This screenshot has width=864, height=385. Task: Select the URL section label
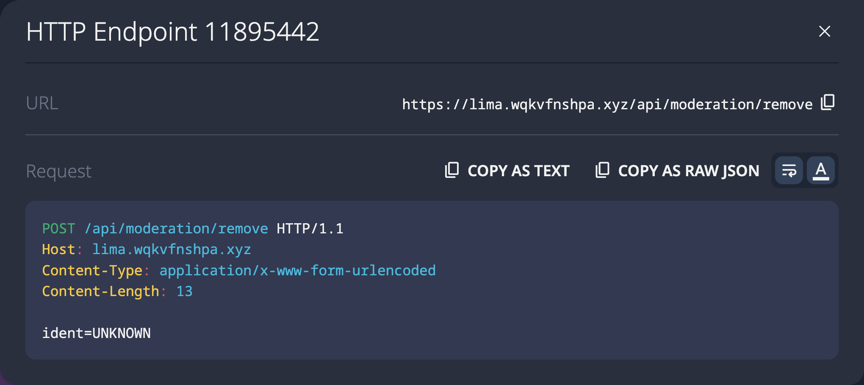pos(42,102)
